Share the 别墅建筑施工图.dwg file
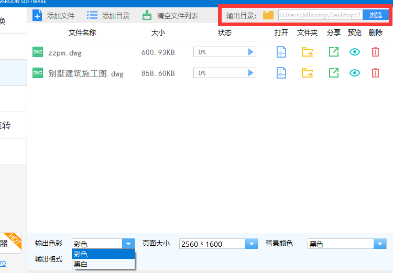Image resolution: width=393 pixels, height=273 pixels. 334,73
